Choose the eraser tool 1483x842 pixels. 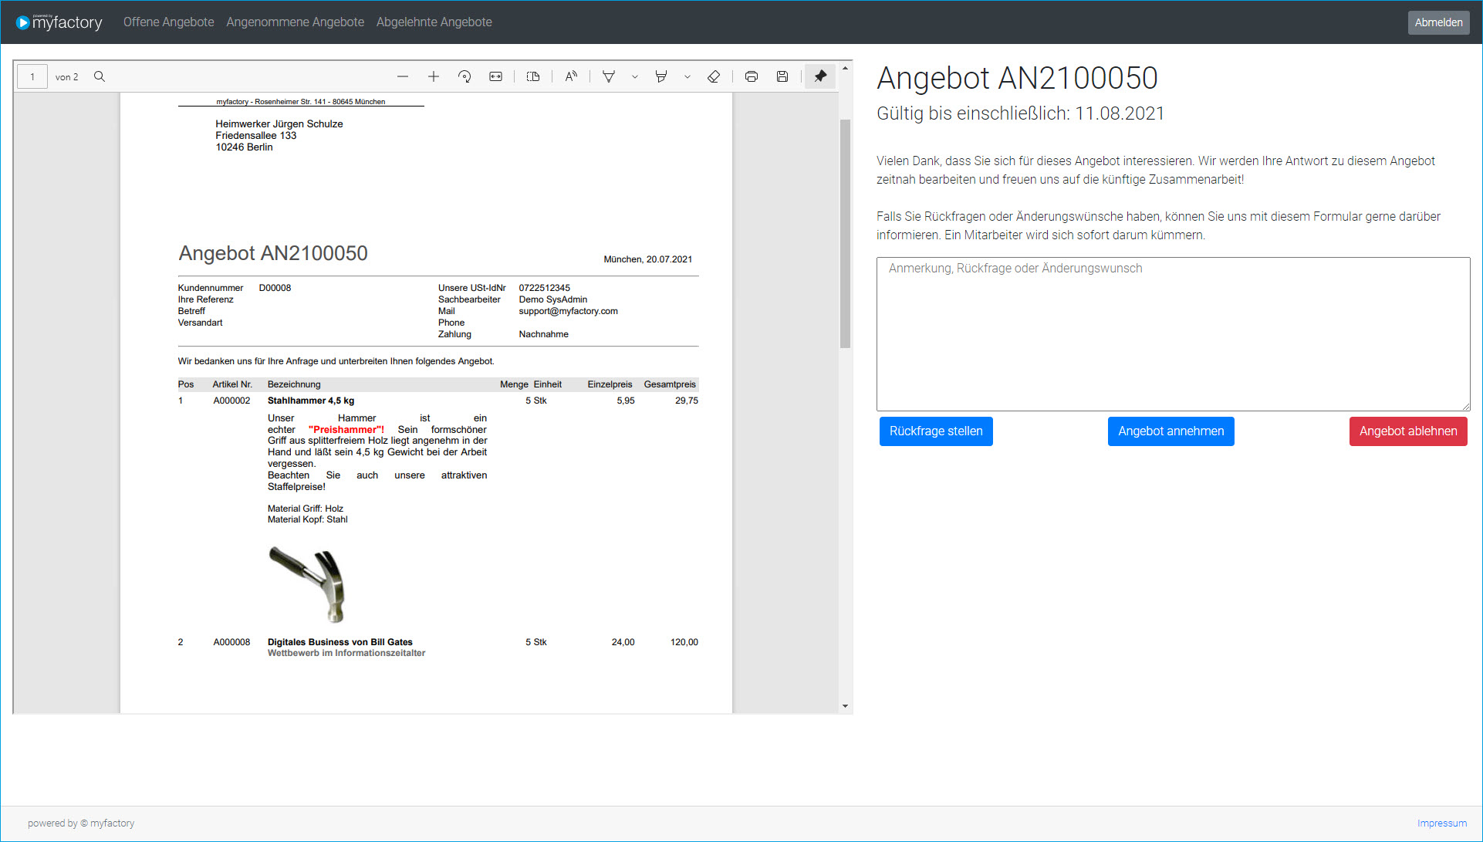[714, 76]
